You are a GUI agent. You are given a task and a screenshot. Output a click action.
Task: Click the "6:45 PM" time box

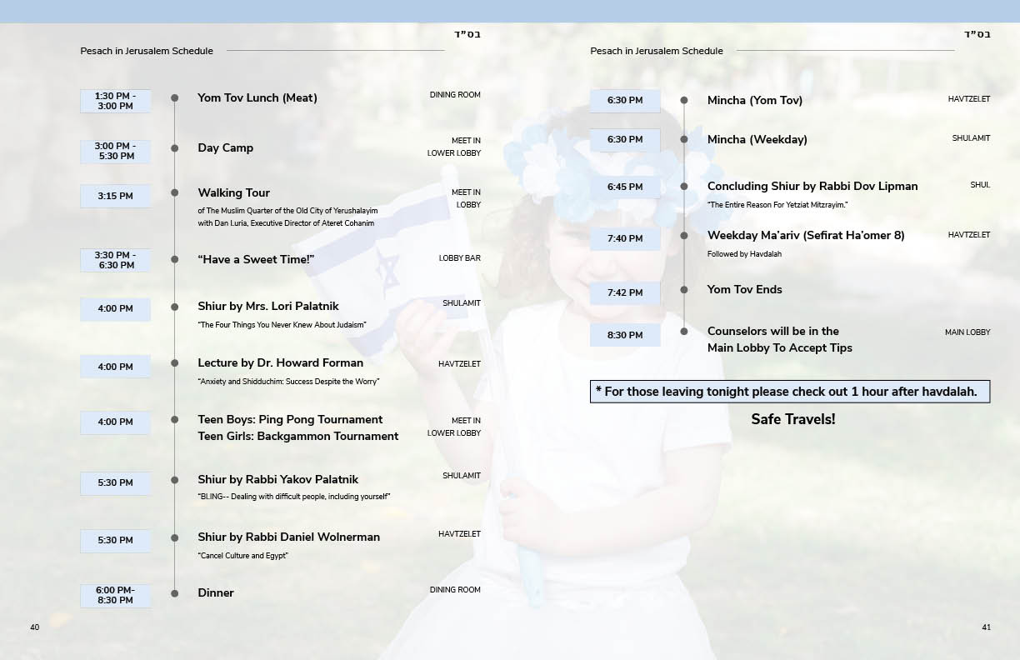coord(625,187)
